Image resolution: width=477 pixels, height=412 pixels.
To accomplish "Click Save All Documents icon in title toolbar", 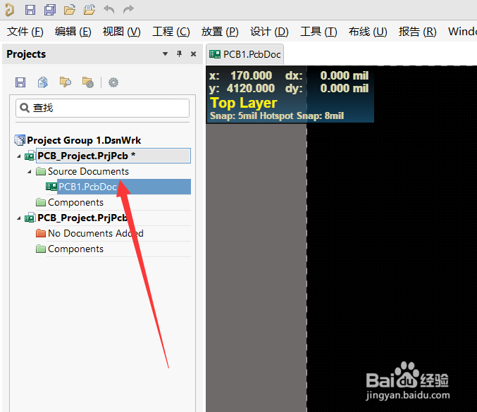I will (x=50, y=9).
